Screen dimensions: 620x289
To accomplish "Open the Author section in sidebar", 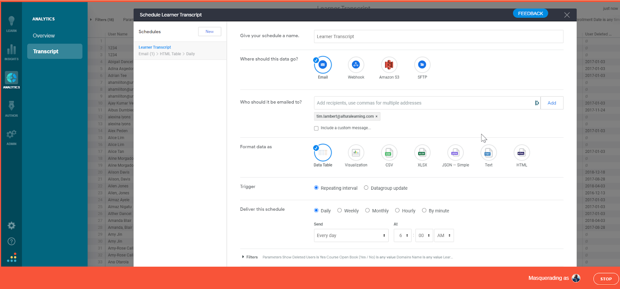I will pos(11,109).
